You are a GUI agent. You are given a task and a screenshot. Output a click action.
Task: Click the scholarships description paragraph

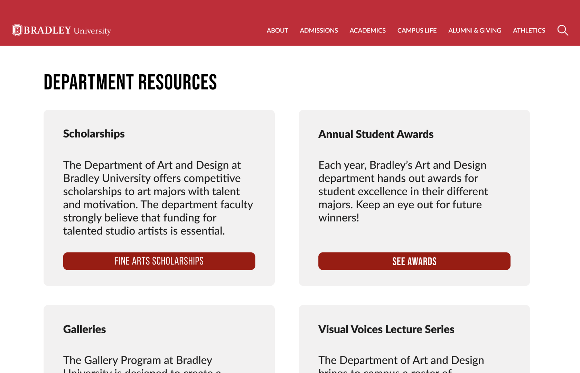click(x=158, y=198)
